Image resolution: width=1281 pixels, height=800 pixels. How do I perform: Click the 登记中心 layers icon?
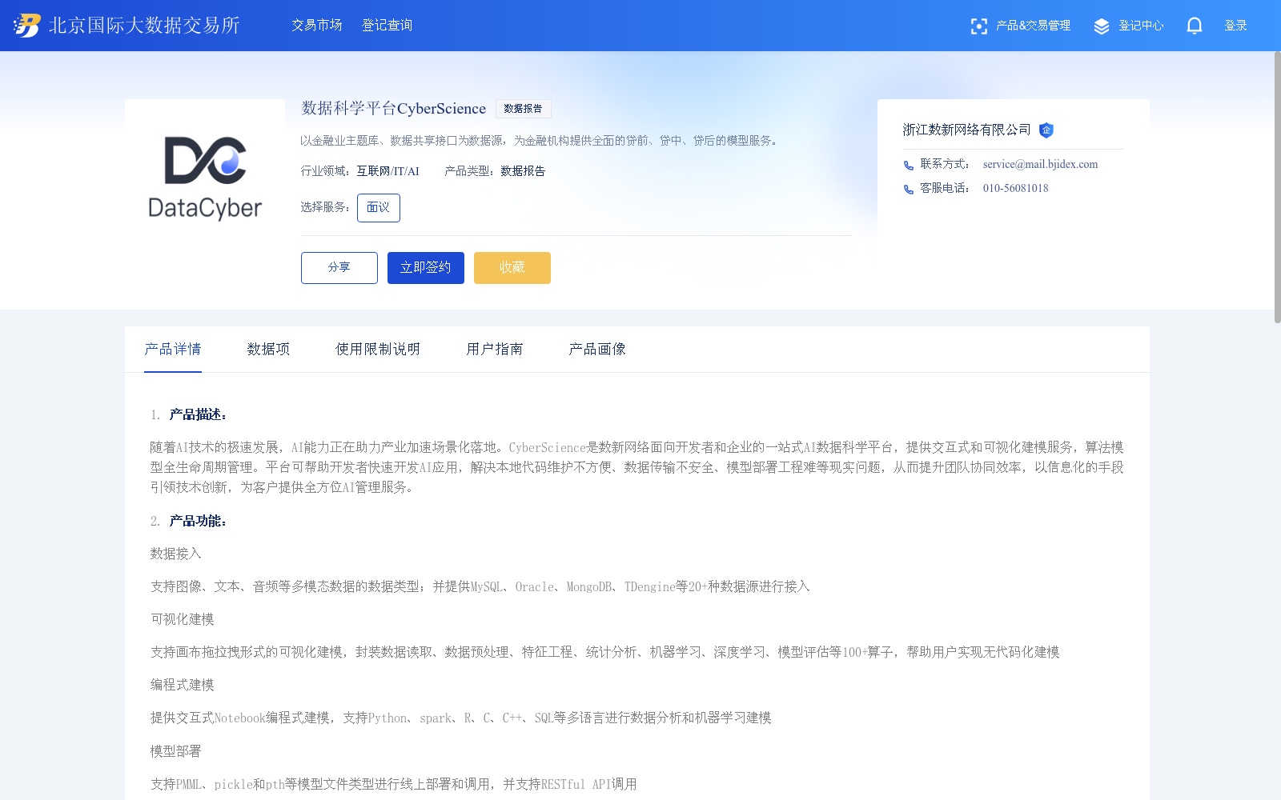[1102, 26]
